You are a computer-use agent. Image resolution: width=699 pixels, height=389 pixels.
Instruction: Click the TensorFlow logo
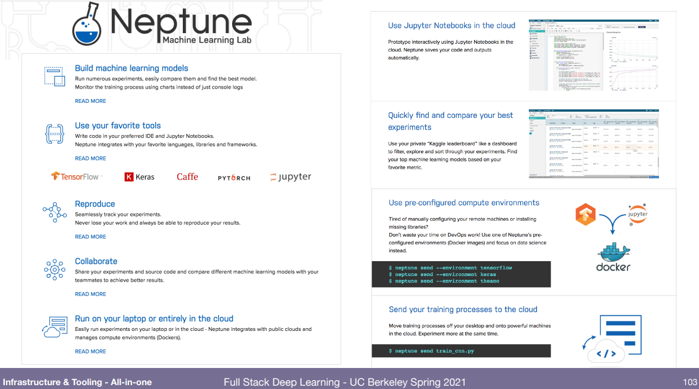76,177
